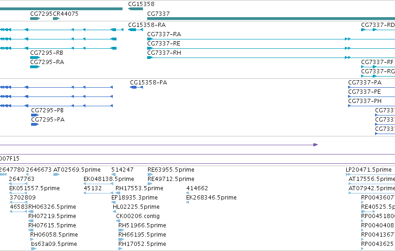The image size is (395, 251).
Task: Click the CG15358 gene label
Action: click(x=141, y=4)
